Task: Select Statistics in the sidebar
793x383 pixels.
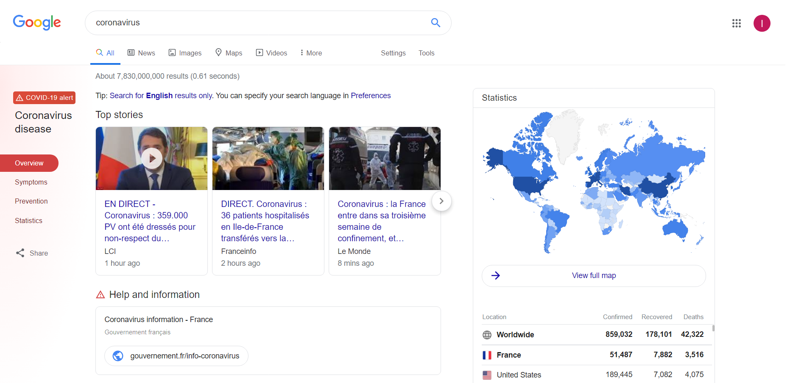Action: [28, 220]
